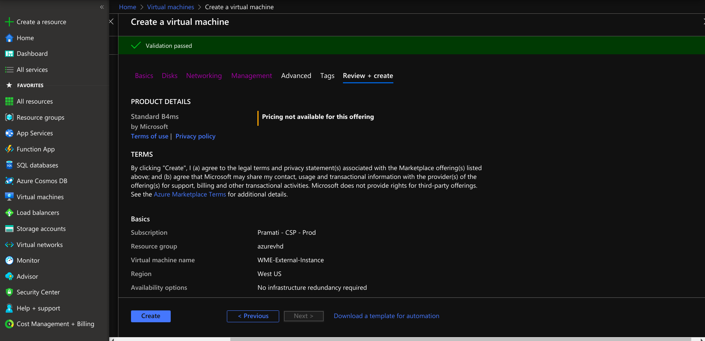This screenshot has height=341, width=705.
Task: Open the Dashboard icon in sidebar
Action: (x=9, y=54)
